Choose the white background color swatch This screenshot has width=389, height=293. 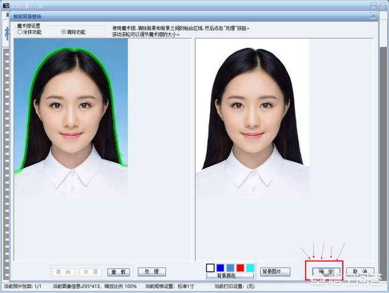(x=210, y=268)
